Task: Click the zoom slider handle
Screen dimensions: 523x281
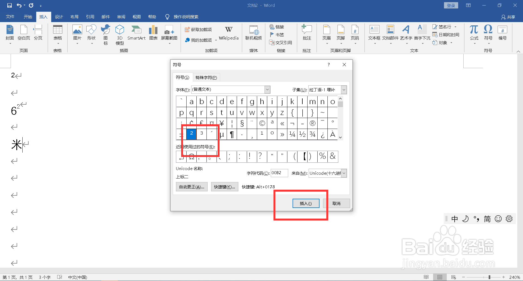Action: coord(489,277)
